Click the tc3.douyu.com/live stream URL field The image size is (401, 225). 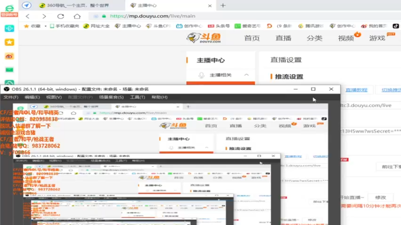[x=371, y=105]
